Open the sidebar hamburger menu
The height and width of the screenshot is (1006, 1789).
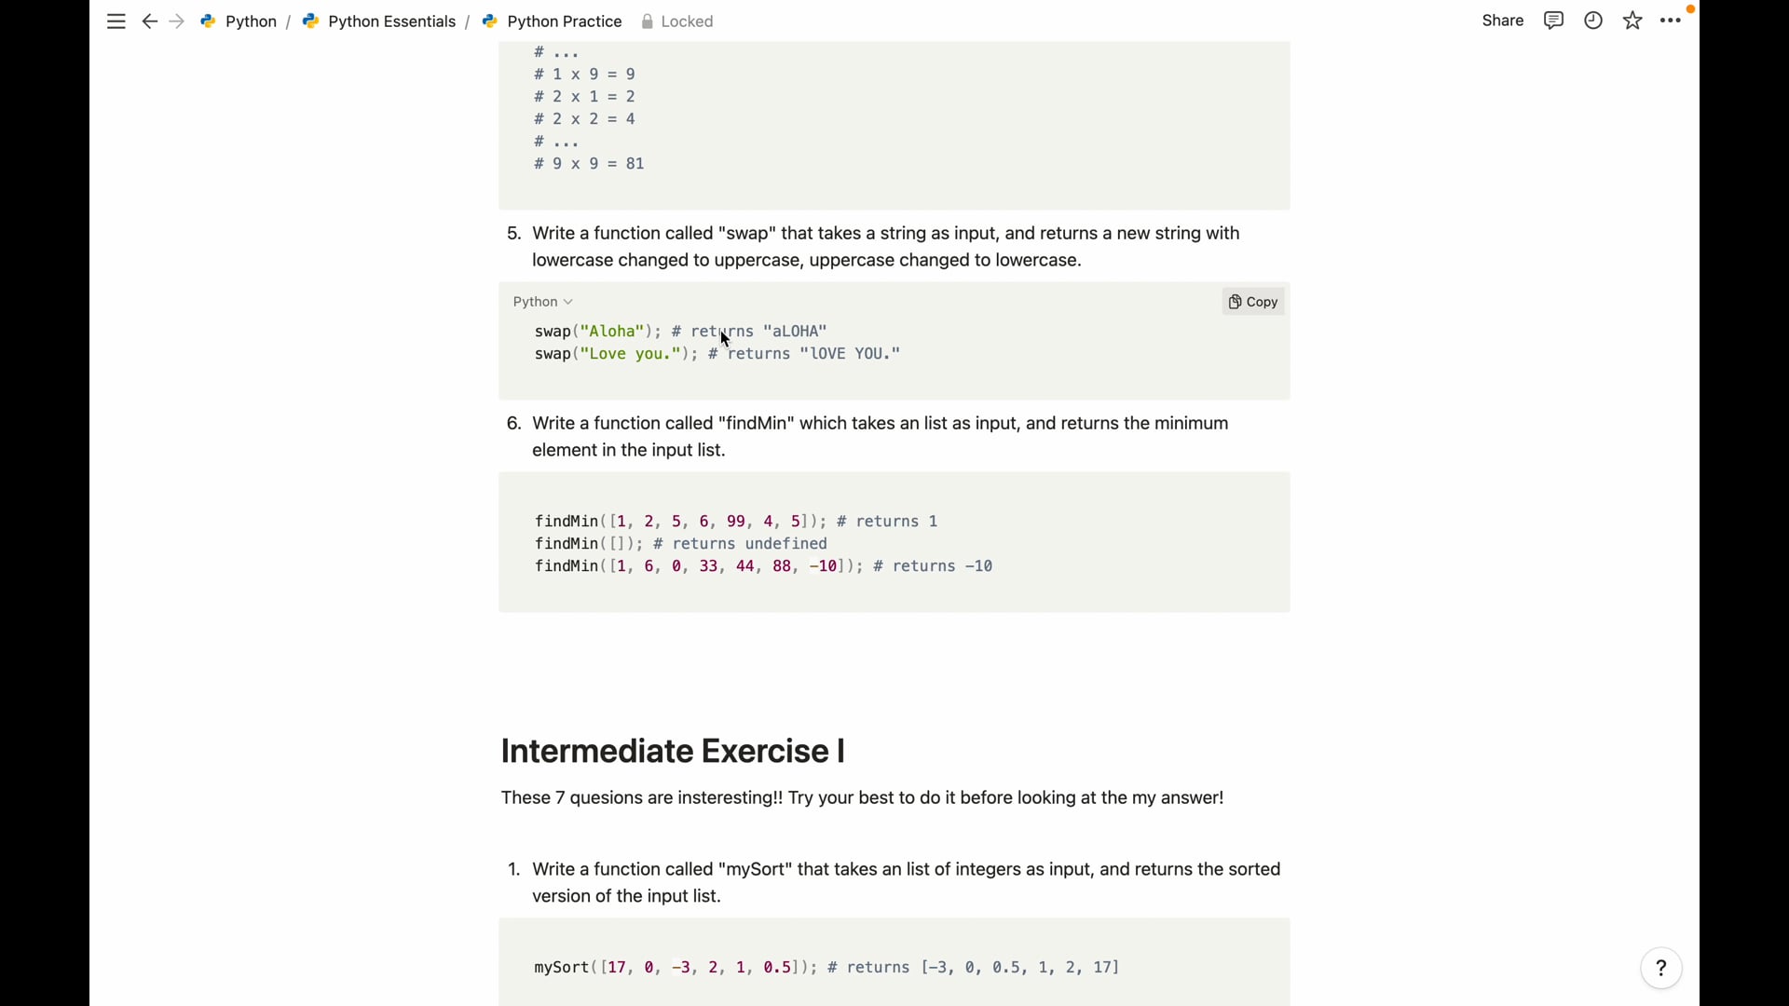(x=116, y=21)
